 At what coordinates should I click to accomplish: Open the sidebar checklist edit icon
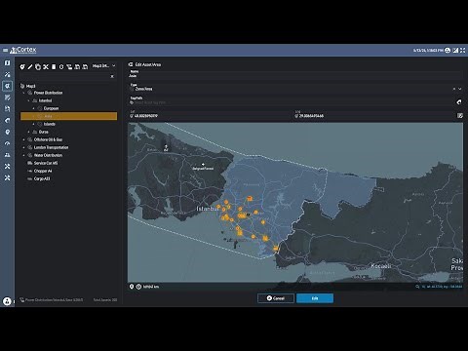(x=7, y=97)
